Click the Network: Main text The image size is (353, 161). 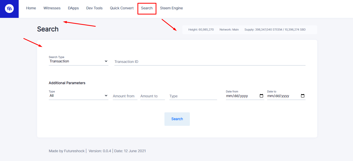229,30
